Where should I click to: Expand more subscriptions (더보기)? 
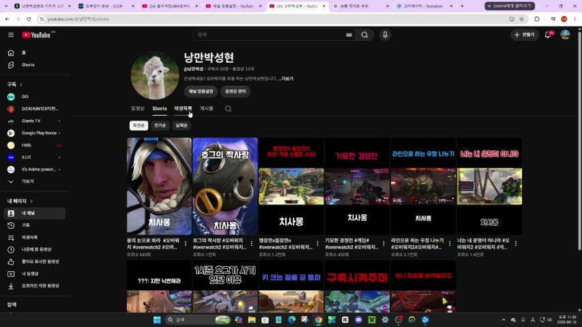(35, 181)
